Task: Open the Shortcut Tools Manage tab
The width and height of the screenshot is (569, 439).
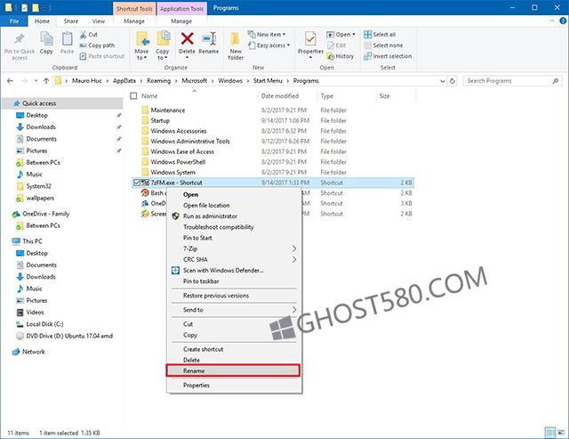Action: pos(134,21)
